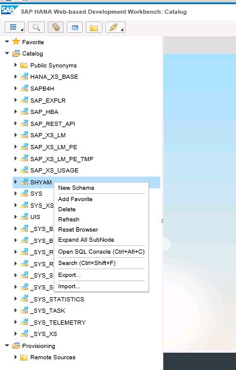Image resolution: width=236 pixels, height=370 pixels.
Task: Click the Provisioning folder icon
Action: pos(16,346)
